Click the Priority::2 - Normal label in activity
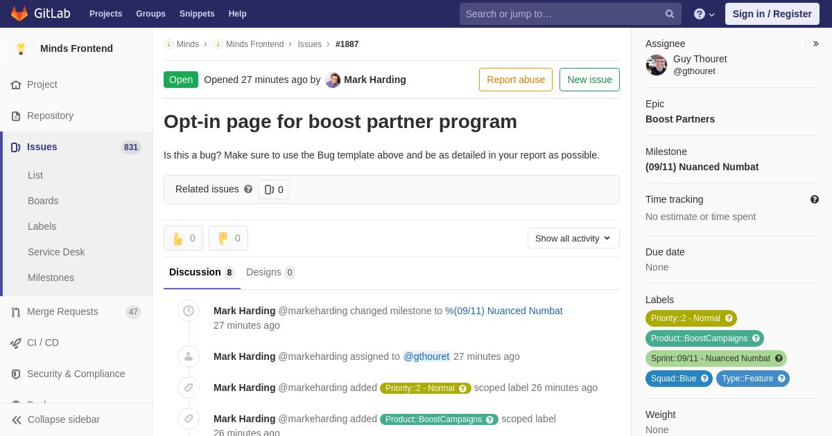832x436 pixels. point(426,388)
